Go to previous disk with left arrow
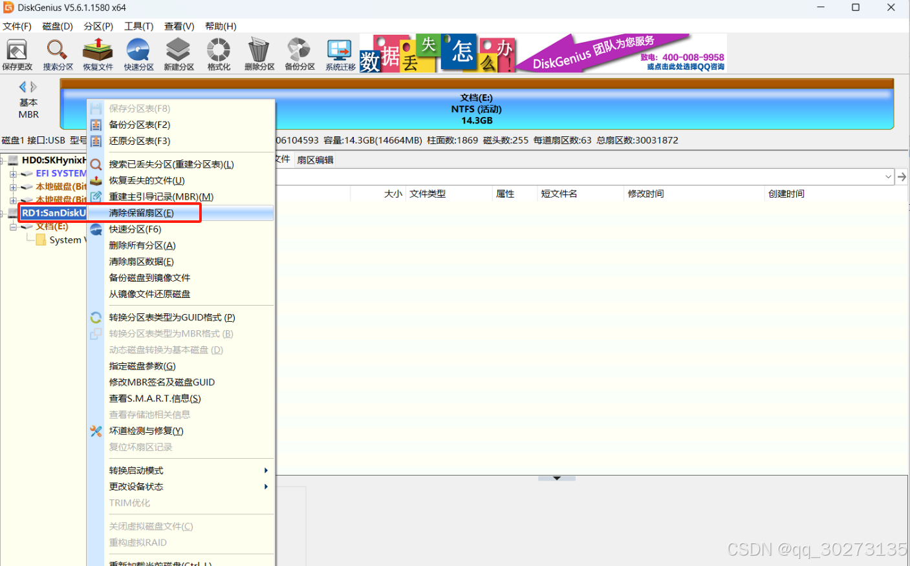The image size is (910, 566). (x=23, y=87)
